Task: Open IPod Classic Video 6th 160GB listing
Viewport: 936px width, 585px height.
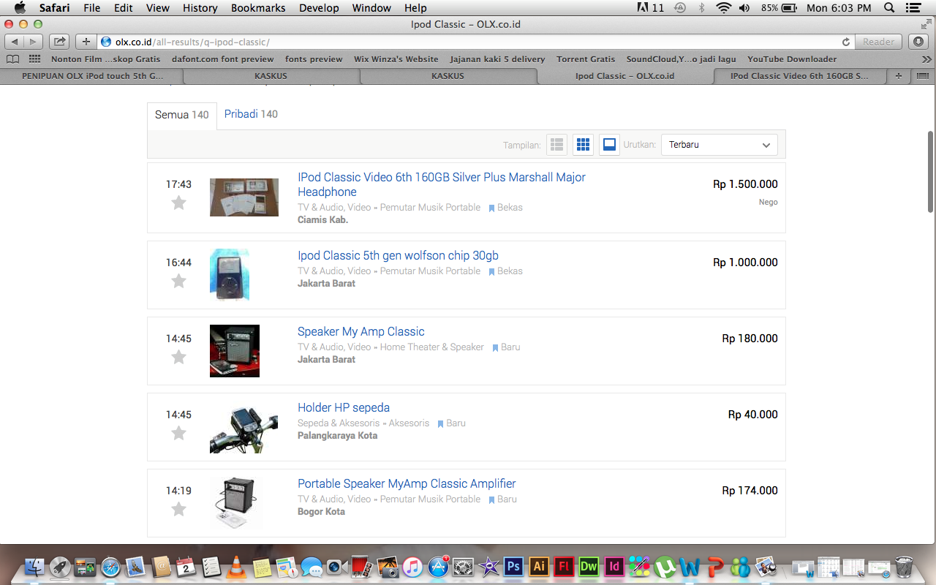Action: pyautogui.click(x=442, y=184)
